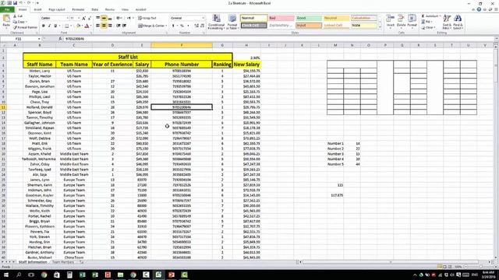499x280 pixels.
Task: Select the Staff Information sheet tab
Action: click(33, 262)
